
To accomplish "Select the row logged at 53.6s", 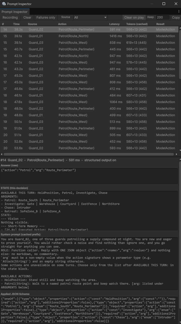I will pyautogui.click(x=89, y=148).
